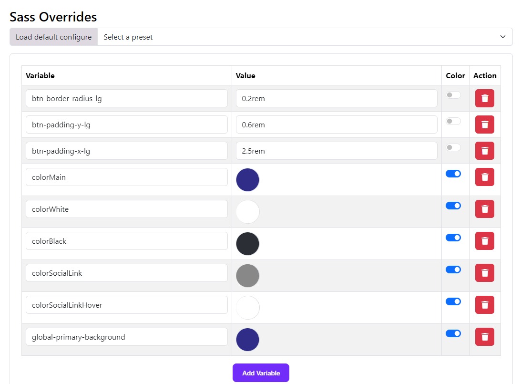Click the Add Variable button
This screenshot has height=384, width=521.
[x=261, y=373]
